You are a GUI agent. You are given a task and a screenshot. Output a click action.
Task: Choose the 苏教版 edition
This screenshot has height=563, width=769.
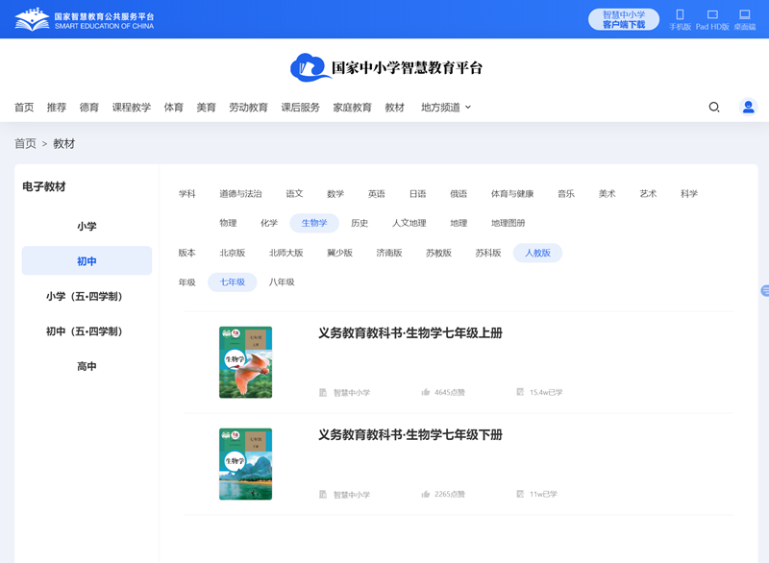438,253
